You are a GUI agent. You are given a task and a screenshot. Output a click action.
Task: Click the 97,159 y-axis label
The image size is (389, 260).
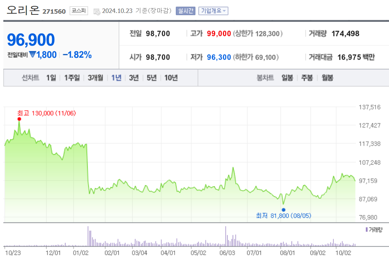368,181
